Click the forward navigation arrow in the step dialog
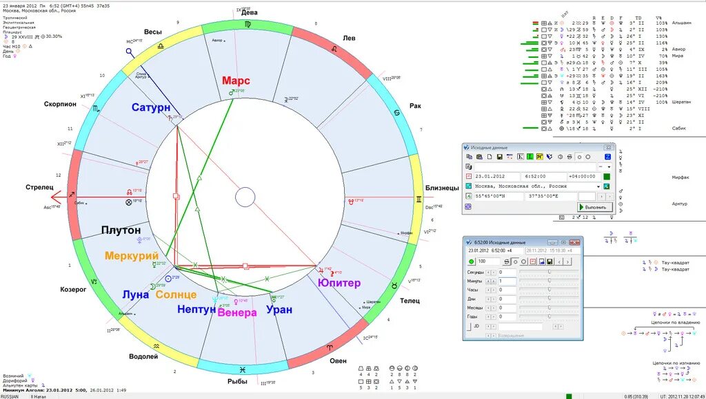706x399 pixels. [x=567, y=261]
